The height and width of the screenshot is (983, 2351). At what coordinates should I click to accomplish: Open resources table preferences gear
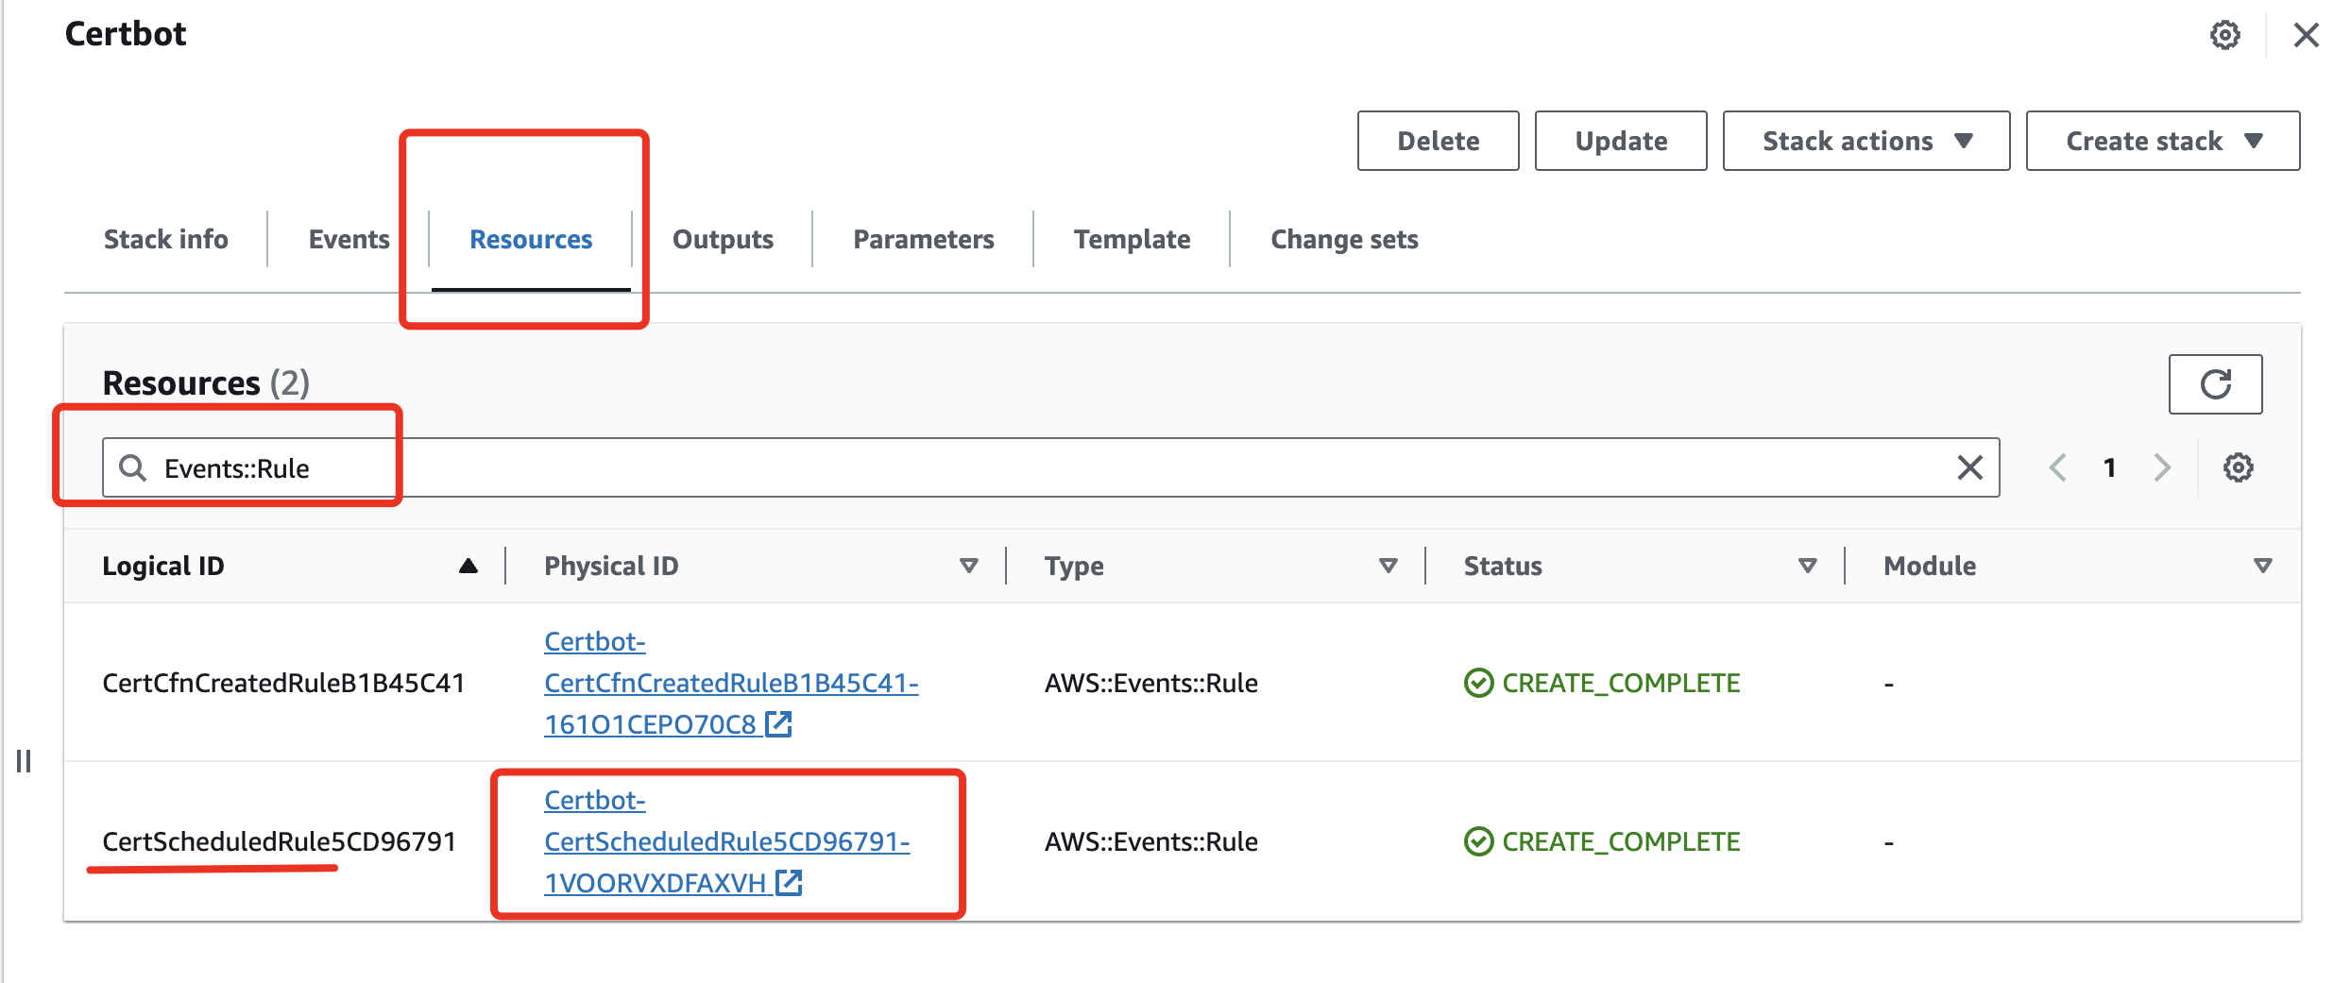pos(2238,467)
